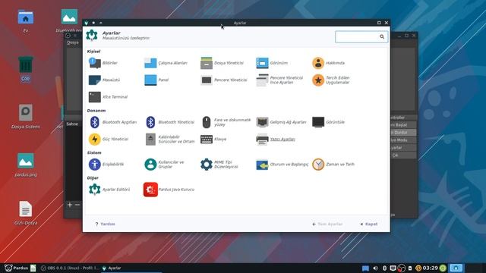Image resolution: width=486 pixels, height=273 pixels.
Task: Open Bluetooth Aygıtları
Action: (x=112, y=122)
